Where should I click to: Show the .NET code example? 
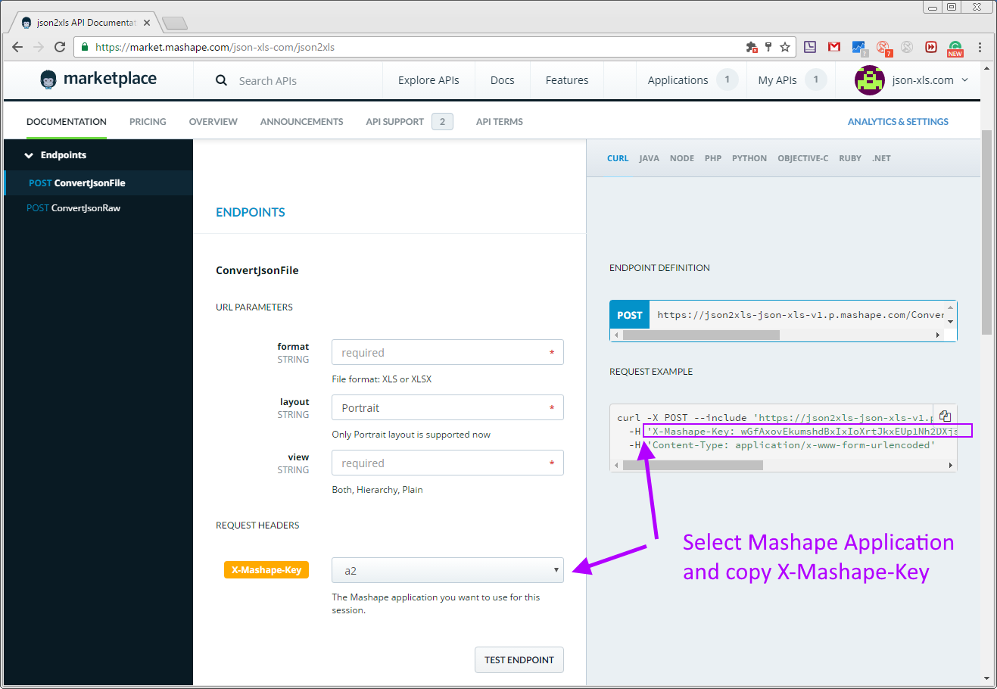(x=881, y=158)
